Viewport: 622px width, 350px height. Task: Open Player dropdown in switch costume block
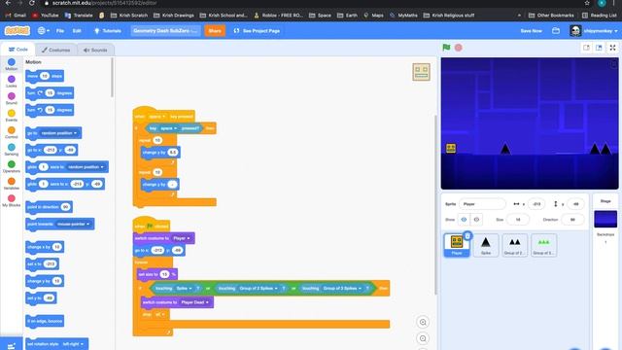(x=182, y=238)
